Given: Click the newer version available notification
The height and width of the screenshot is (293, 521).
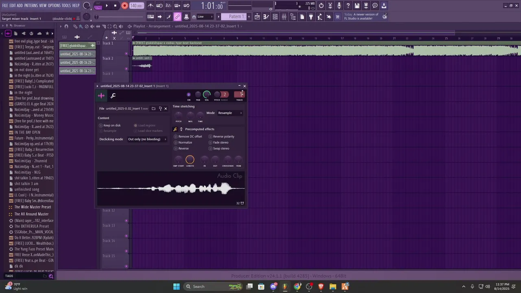Looking at the screenshot, I should click(366, 16).
